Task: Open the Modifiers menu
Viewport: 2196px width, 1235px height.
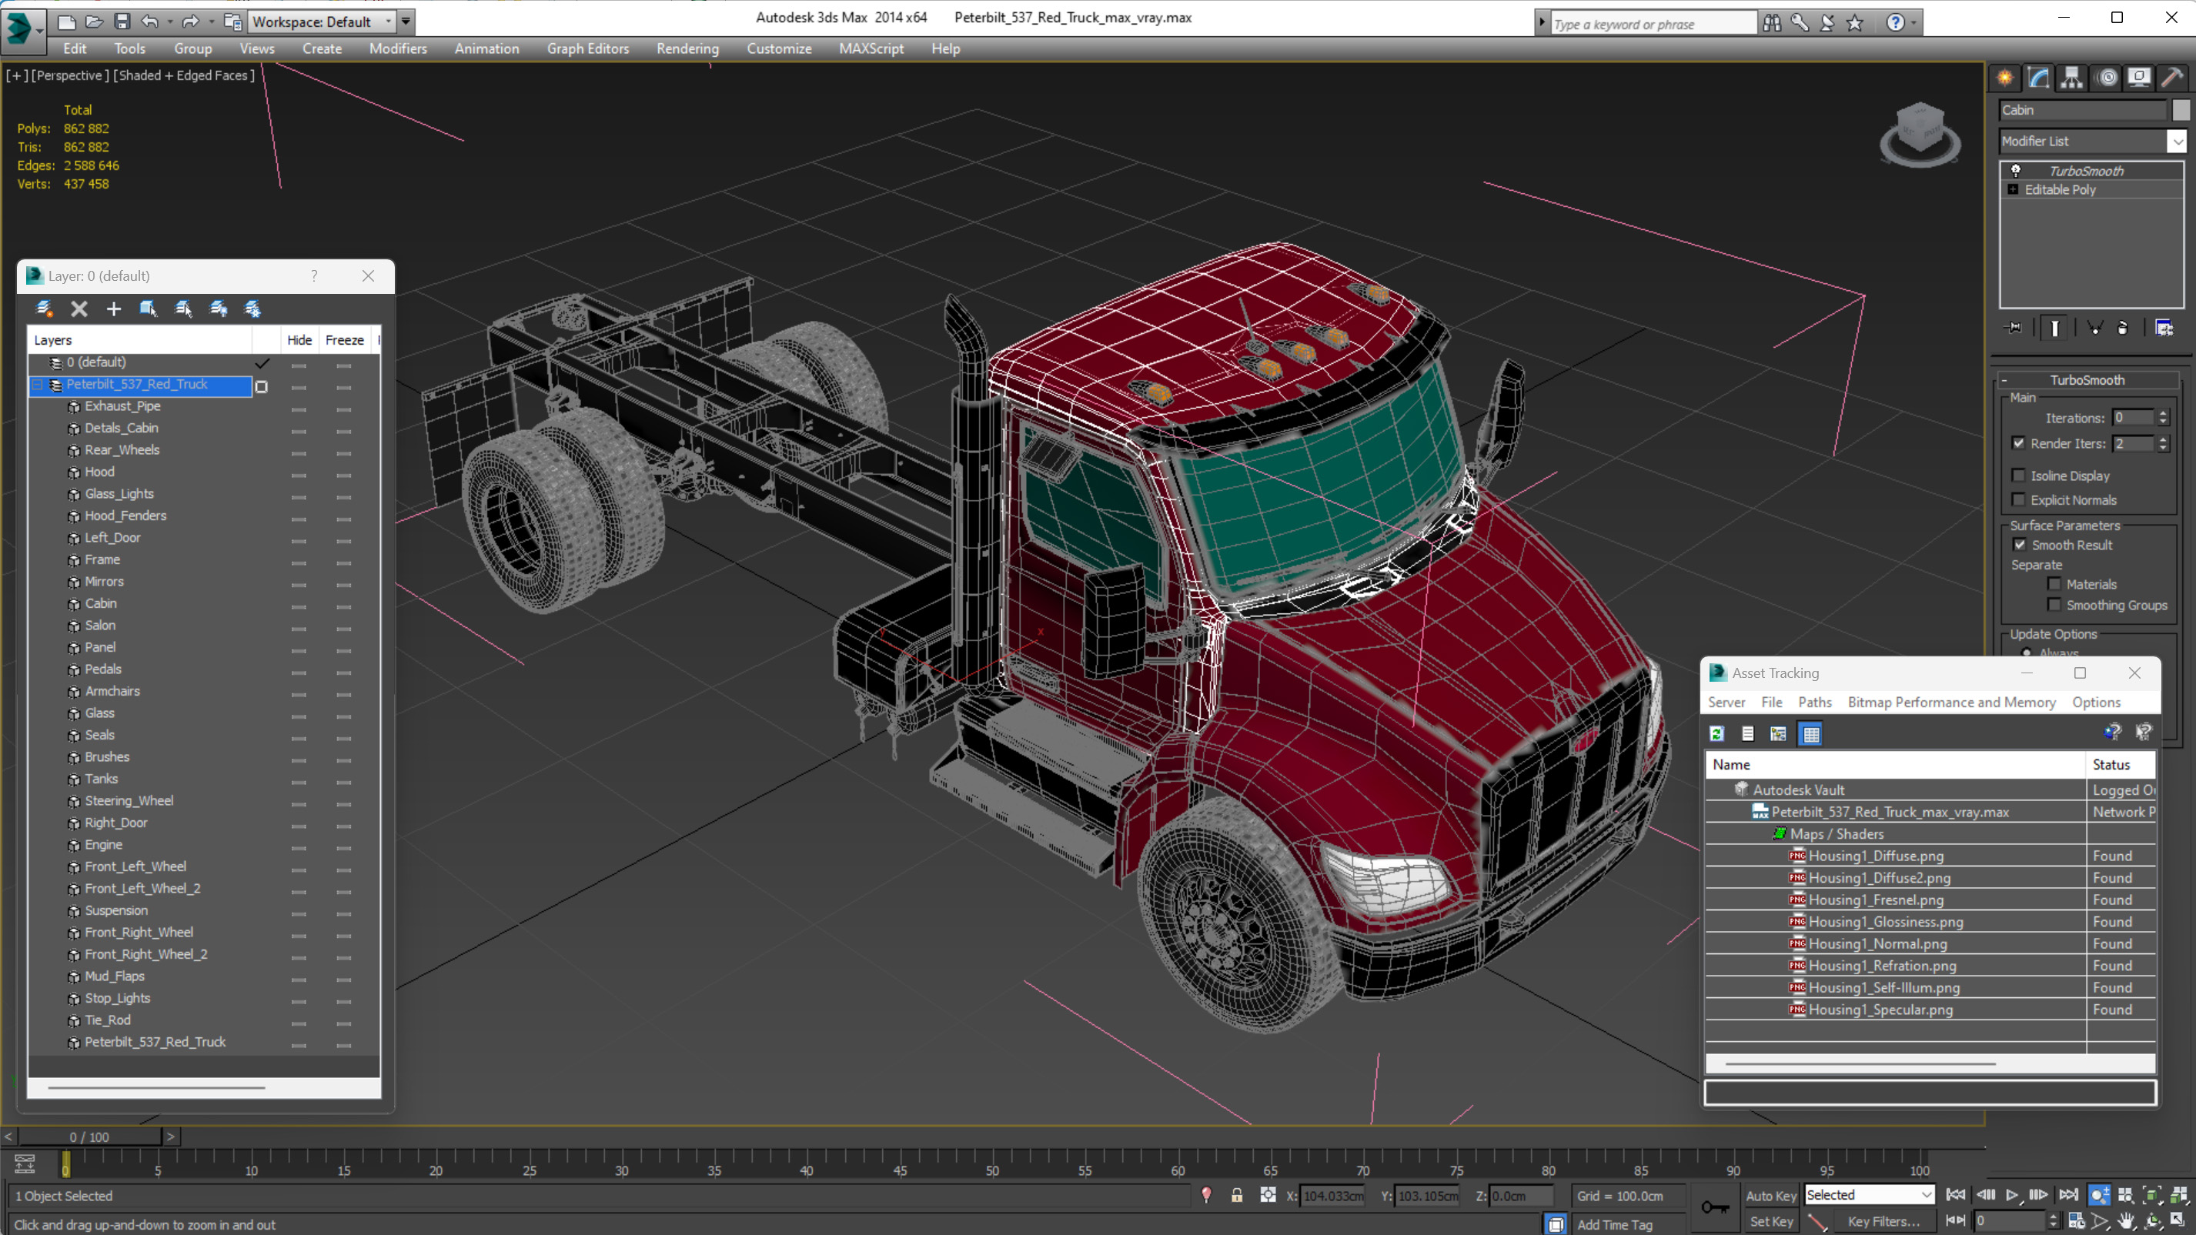Action: pos(397,48)
